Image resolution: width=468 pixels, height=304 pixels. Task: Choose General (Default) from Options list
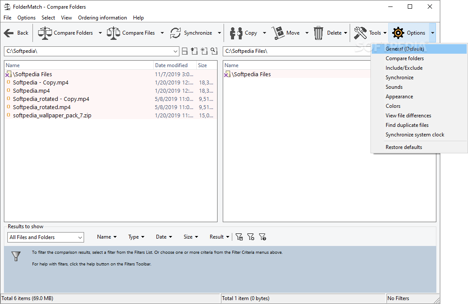tap(419, 49)
